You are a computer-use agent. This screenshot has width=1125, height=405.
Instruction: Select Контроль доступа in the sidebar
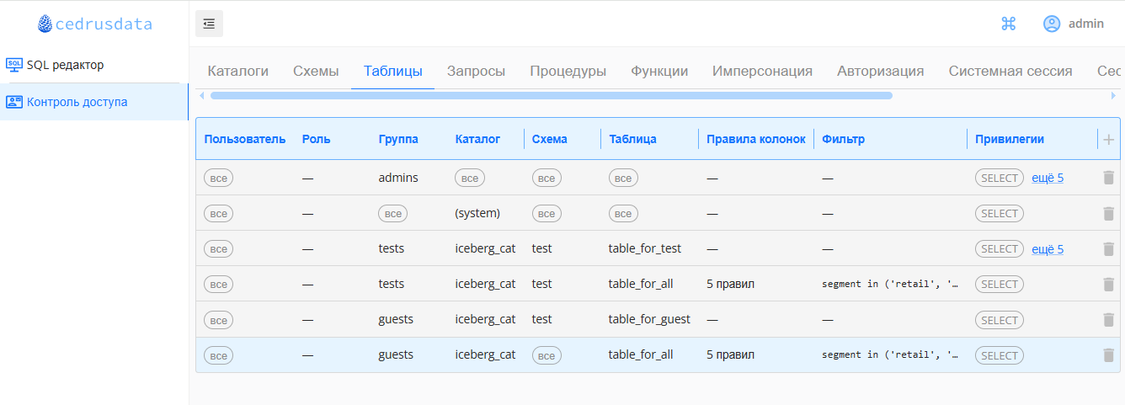point(77,102)
